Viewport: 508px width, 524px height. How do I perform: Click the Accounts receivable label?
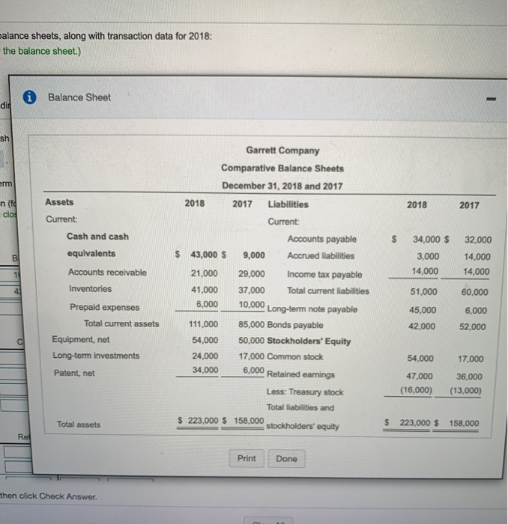pyautogui.click(x=107, y=272)
